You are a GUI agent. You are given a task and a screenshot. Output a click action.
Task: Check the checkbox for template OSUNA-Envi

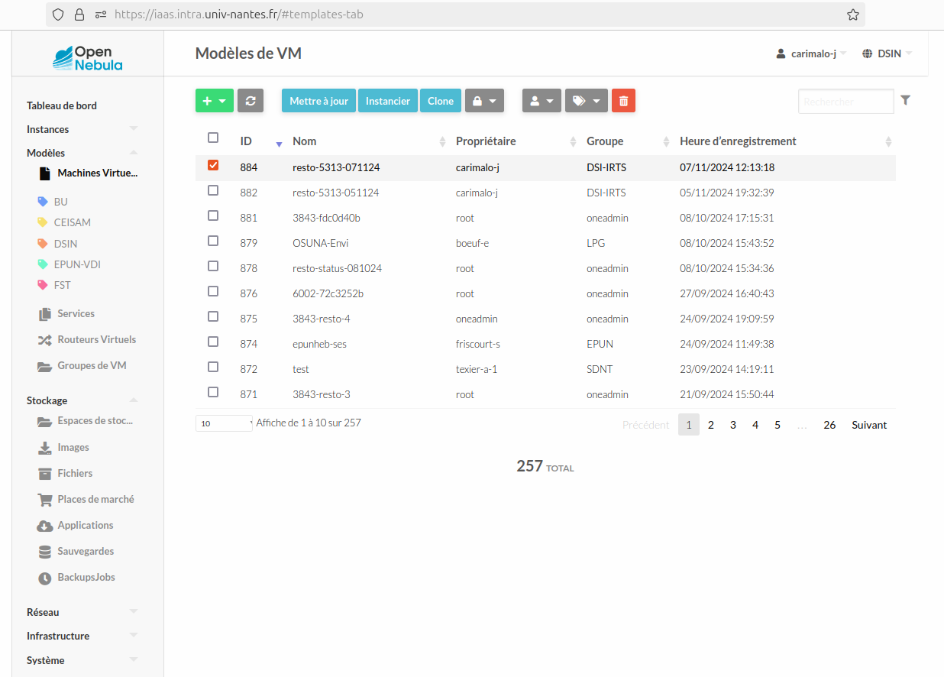(x=212, y=240)
